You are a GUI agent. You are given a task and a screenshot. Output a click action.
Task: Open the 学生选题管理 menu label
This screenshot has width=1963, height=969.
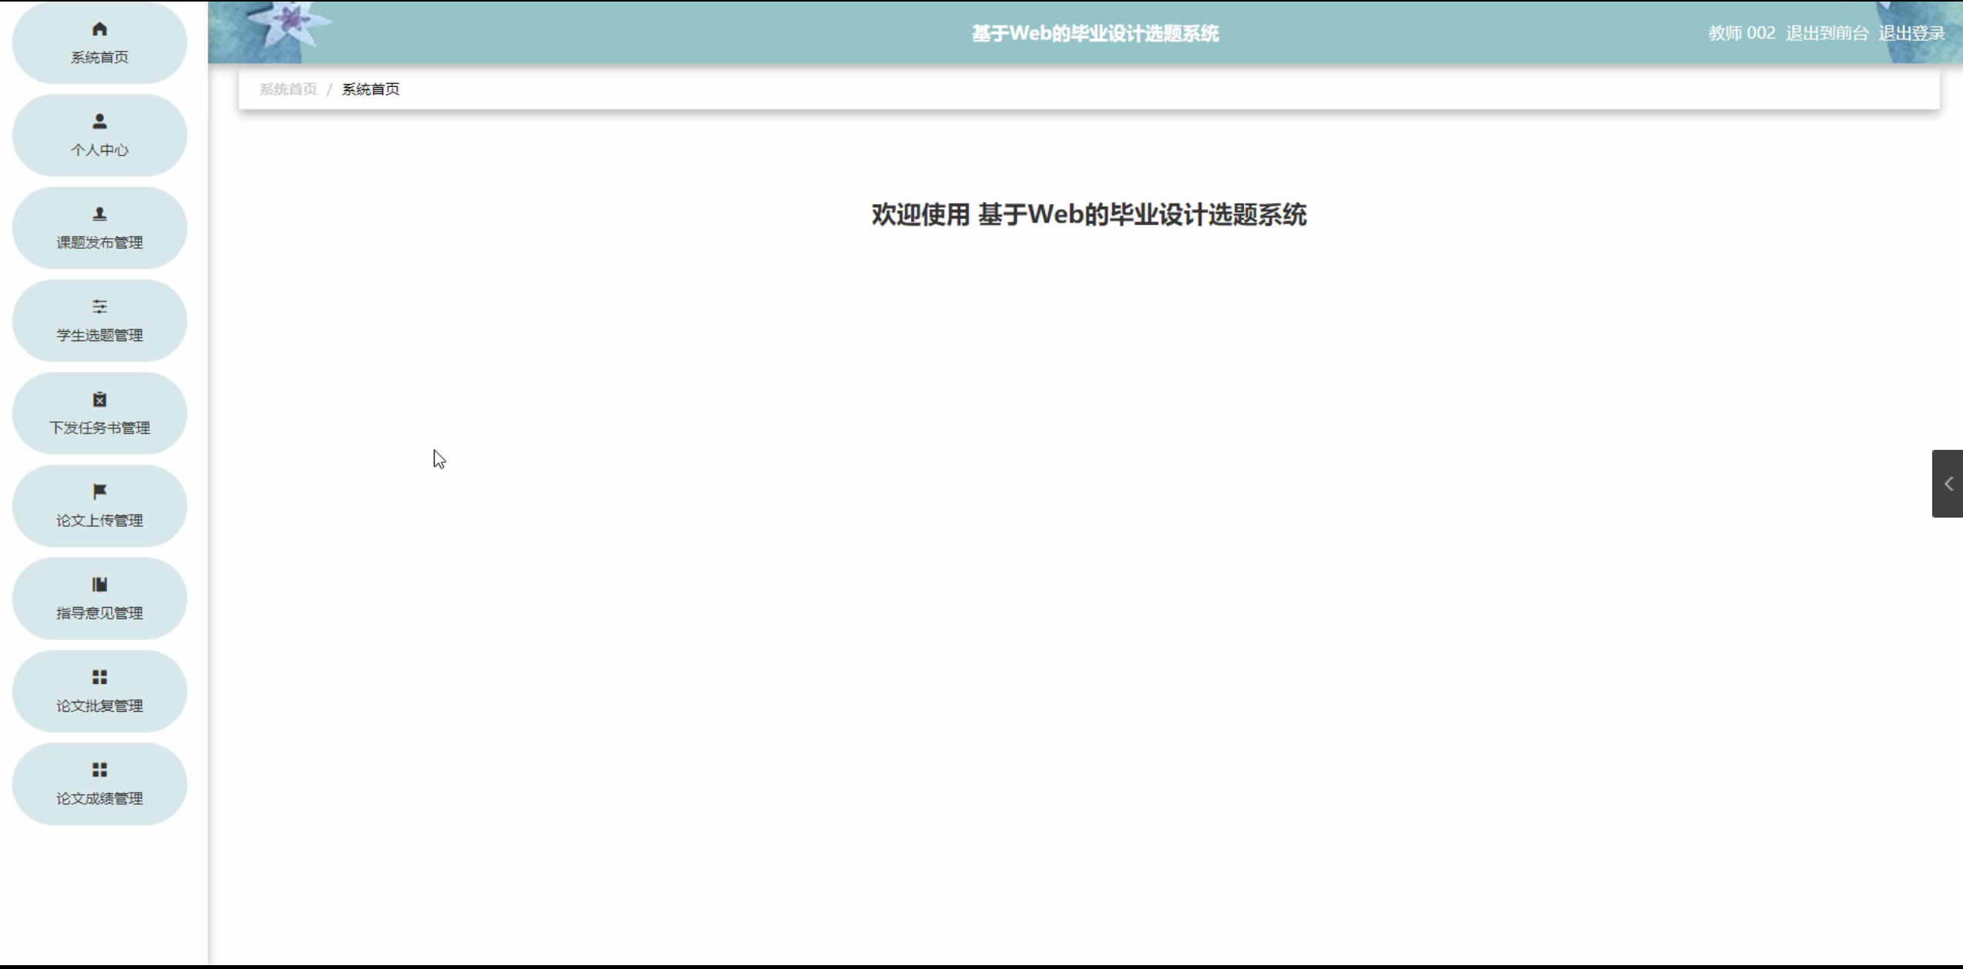click(x=99, y=335)
